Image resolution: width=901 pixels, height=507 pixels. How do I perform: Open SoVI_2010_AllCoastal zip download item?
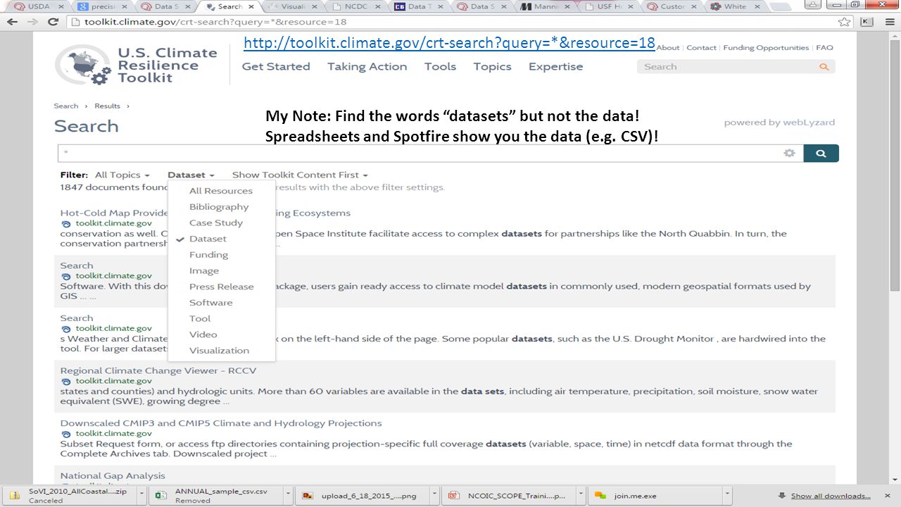click(69, 496)
